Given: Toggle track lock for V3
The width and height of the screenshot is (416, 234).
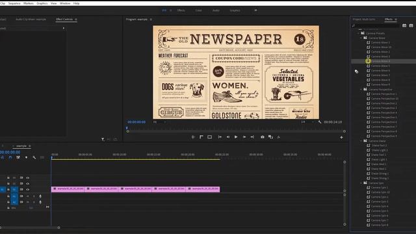Looking at the screenshot, I should click(8, 177).
